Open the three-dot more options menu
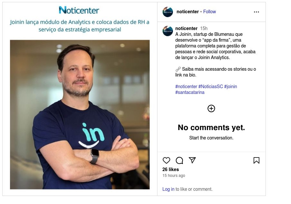Screen dimensions: 291x204 pyautogui.click(x=256, y=12)
